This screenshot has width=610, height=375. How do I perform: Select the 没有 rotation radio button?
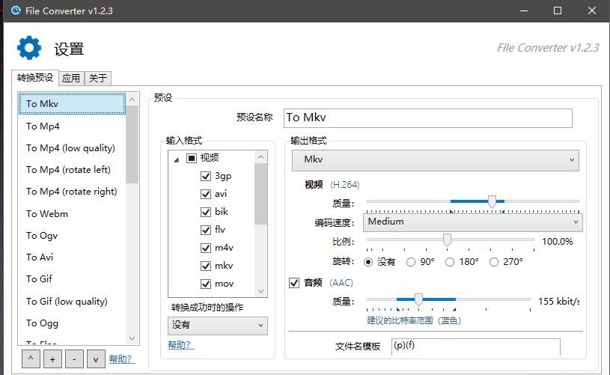tap(368, 262)
